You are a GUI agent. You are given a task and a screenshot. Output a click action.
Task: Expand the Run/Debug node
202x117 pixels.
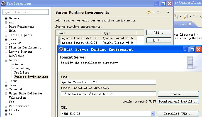pos(6,56)
